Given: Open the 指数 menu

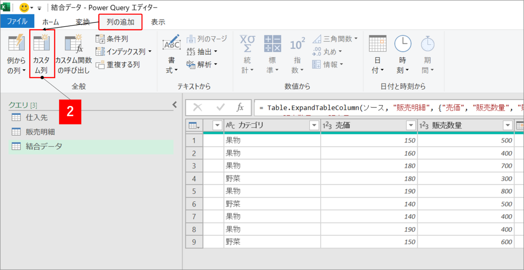Looking at the screenshot, I should point(297,55).
